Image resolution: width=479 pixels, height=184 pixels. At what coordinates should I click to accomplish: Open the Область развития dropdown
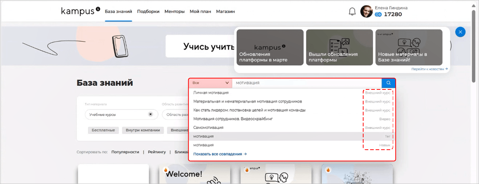(175, 114)
